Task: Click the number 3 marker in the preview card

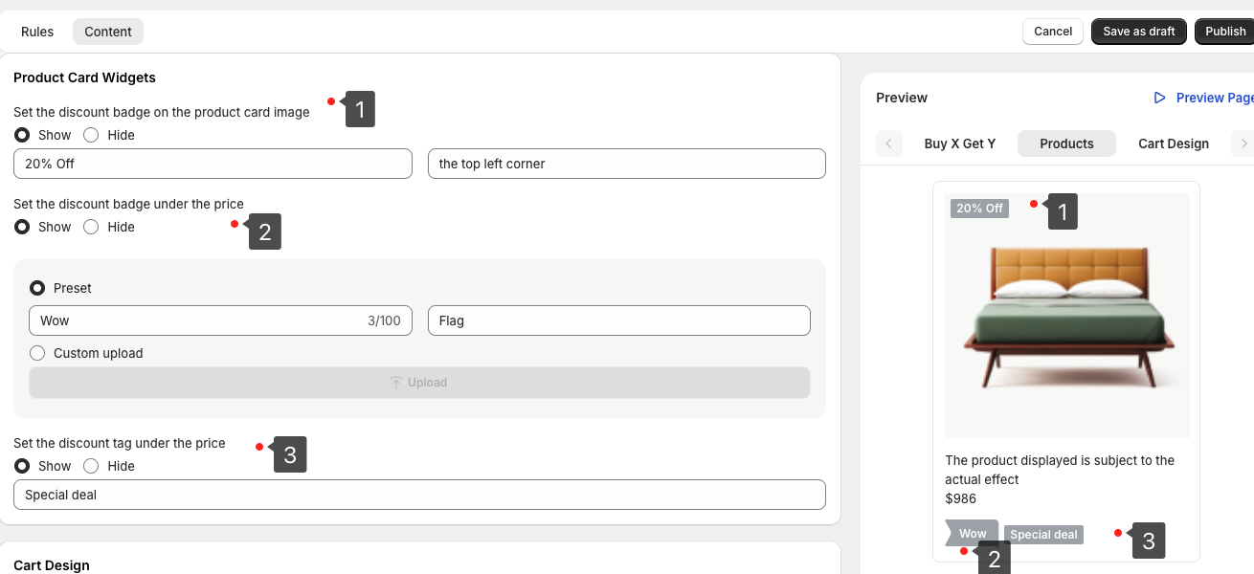Action: pos(1148,541)
